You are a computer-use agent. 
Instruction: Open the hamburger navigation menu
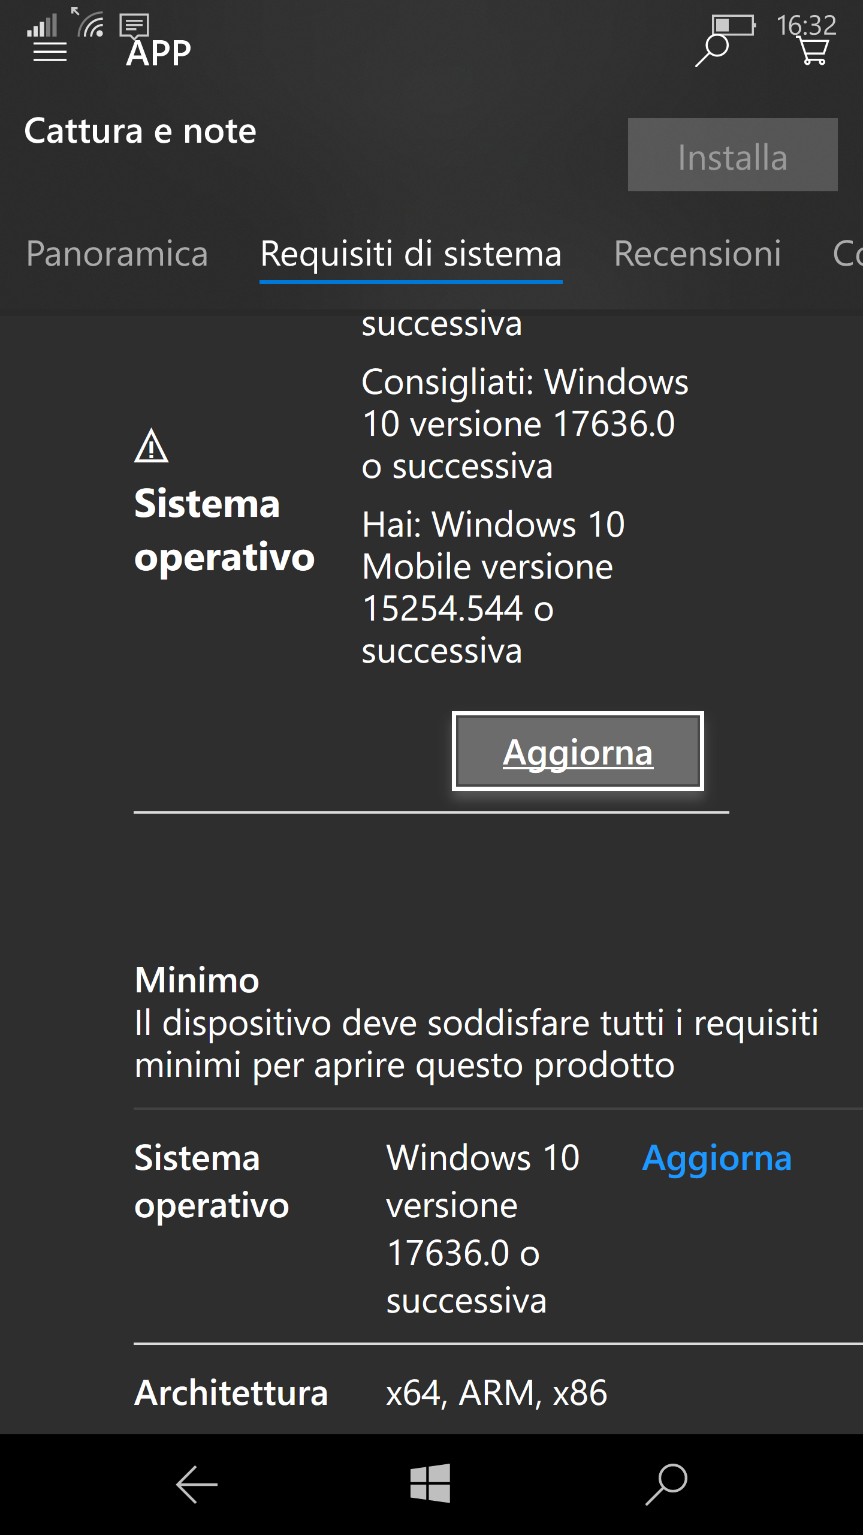[x=50, y=53]
